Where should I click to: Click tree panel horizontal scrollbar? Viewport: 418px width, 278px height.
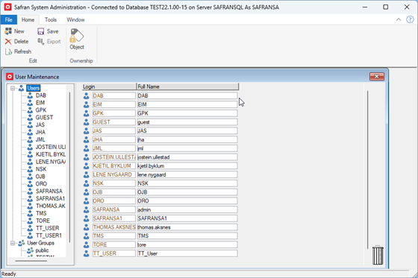click(31, 261)
